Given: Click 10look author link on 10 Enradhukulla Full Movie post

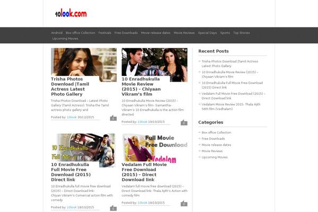Looking at the screenshot, I should (72, 207).
